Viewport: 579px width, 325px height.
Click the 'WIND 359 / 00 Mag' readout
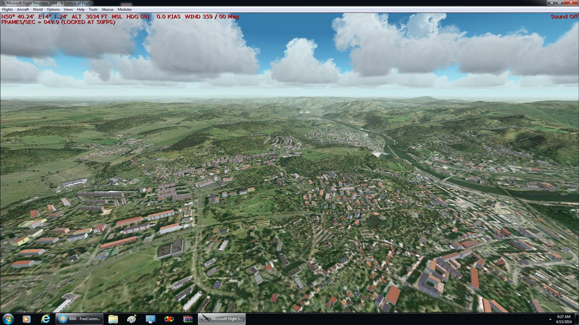(212, 16)
